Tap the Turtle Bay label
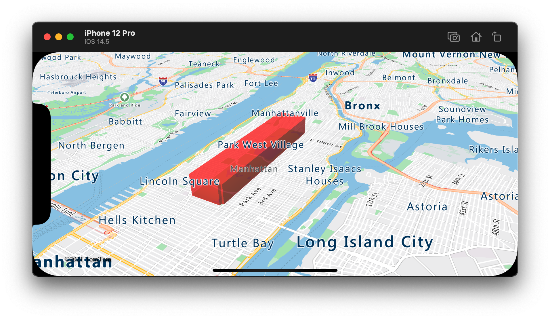Screen dimensions: 550x319 tap(242, 244)
